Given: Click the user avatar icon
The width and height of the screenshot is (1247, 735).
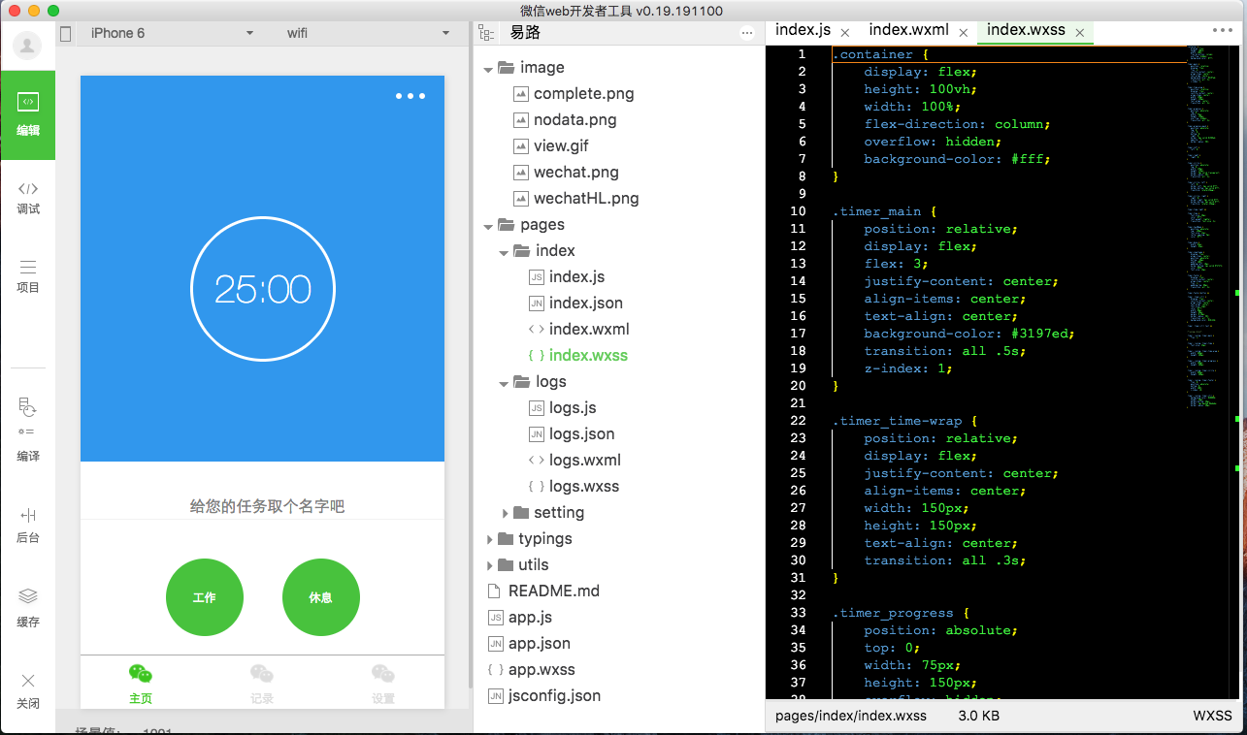Looking at the screenshot, I should [28, 45].
